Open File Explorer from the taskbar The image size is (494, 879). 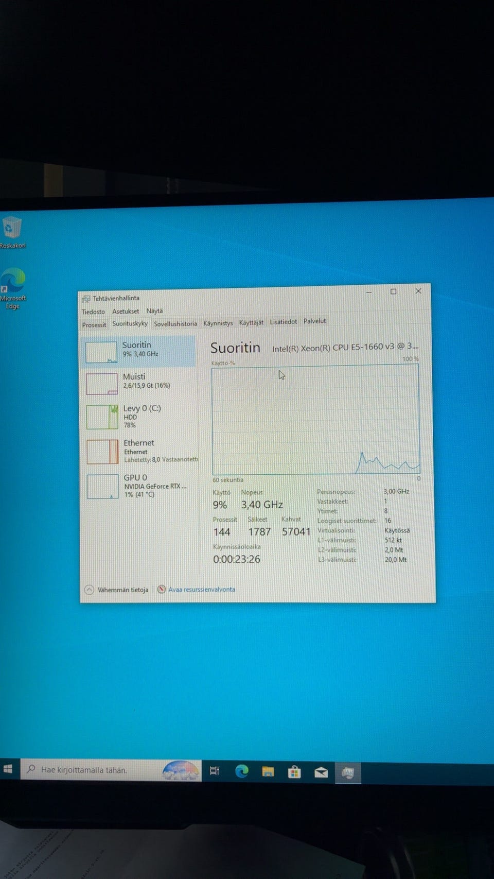coord(268,771)
